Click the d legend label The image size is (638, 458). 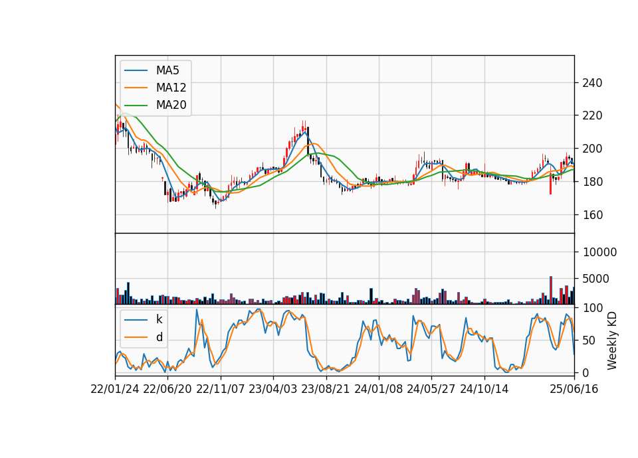159,337
